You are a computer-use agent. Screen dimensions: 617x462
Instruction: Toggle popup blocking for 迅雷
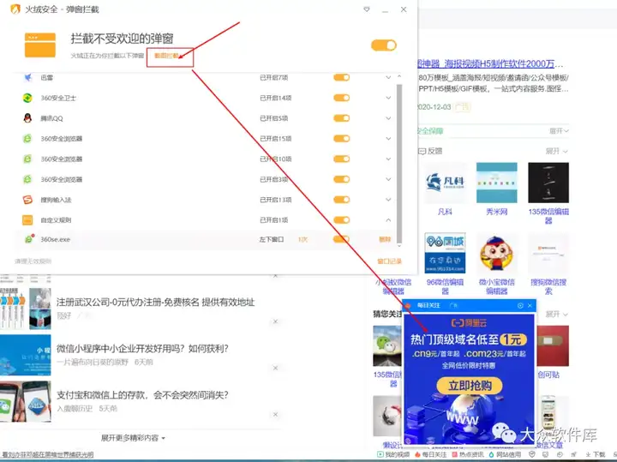[342, 77]
